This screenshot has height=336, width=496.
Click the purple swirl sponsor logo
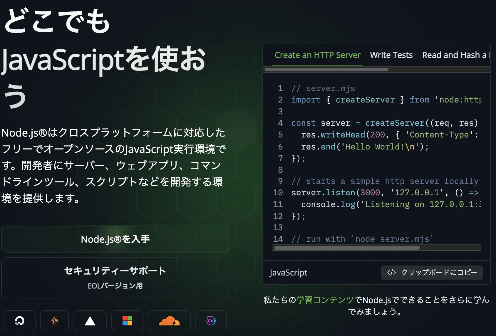click(211, 321)
